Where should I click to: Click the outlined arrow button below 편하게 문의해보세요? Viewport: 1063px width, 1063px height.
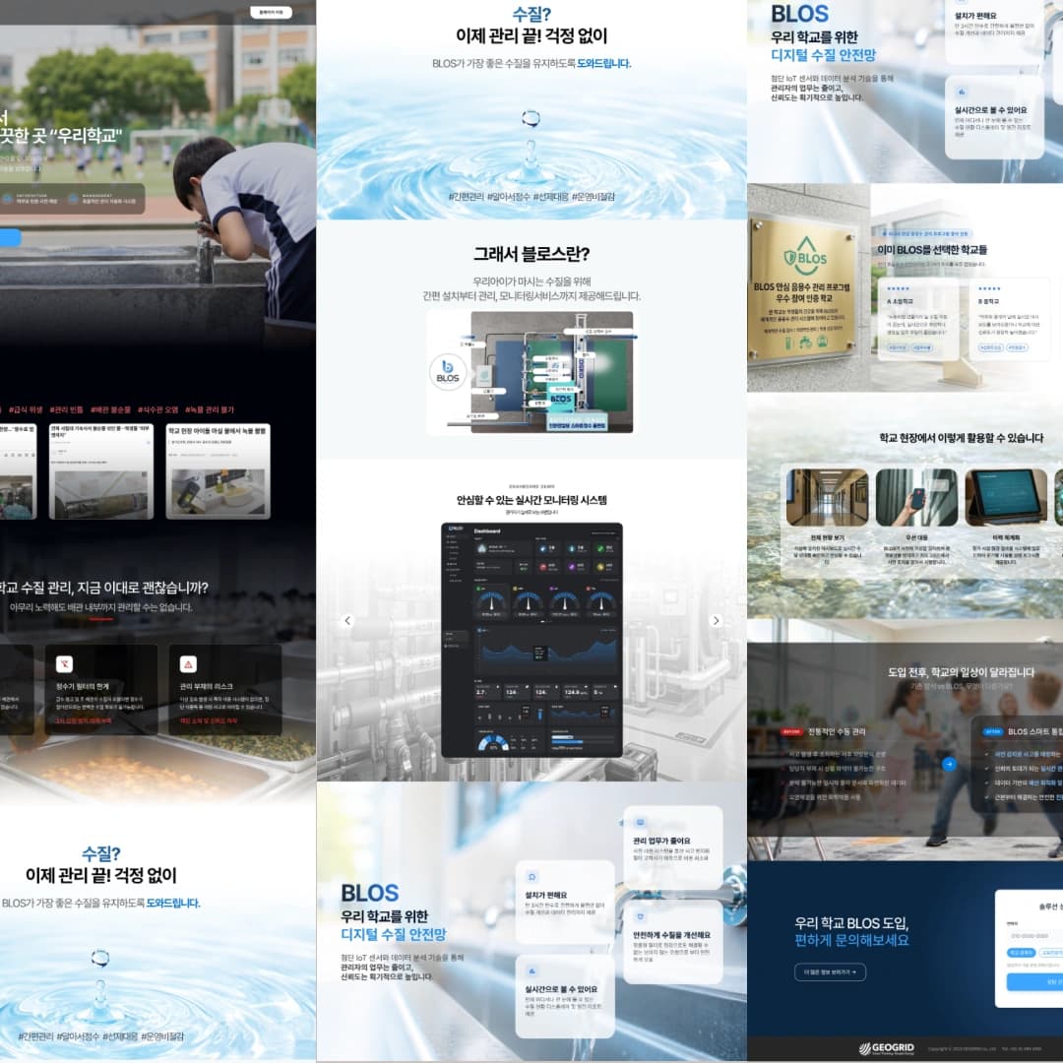coord(830,972)
